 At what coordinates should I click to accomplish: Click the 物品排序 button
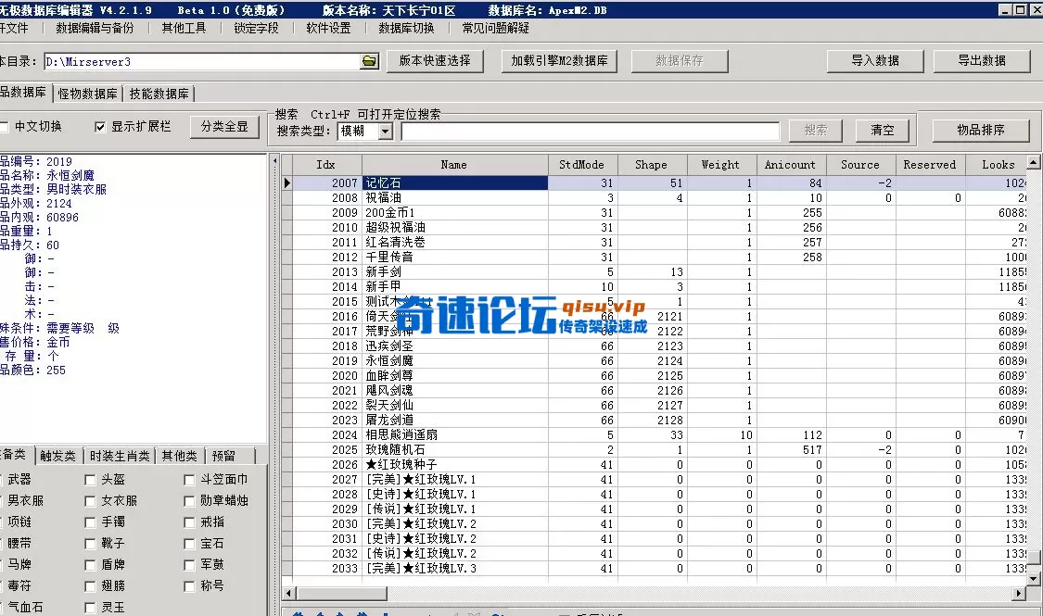pos(981,131)
